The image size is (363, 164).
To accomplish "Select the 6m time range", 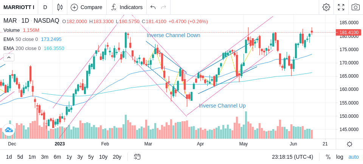I will [57, 157].
